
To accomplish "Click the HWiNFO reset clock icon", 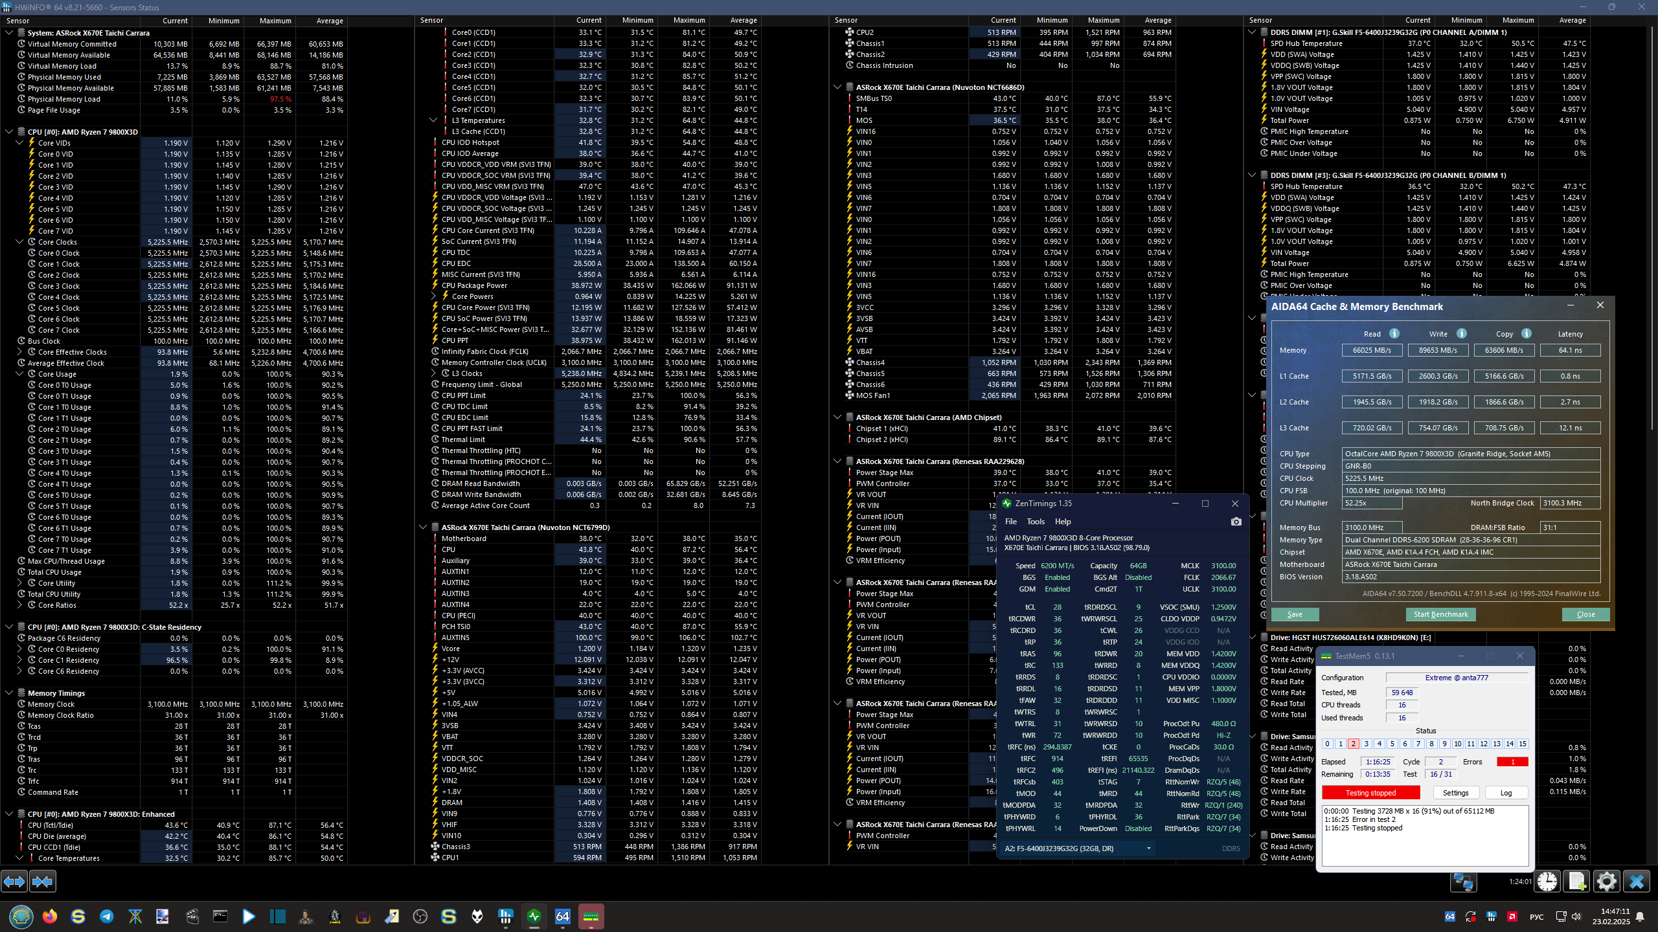I will (x=1547, y=882).
